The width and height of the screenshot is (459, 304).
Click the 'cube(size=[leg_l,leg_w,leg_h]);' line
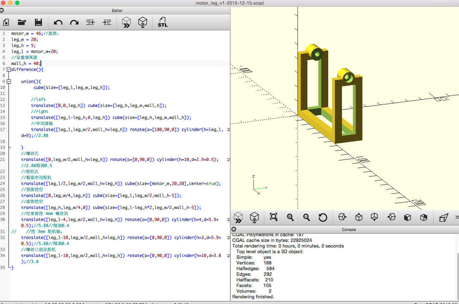72,88
